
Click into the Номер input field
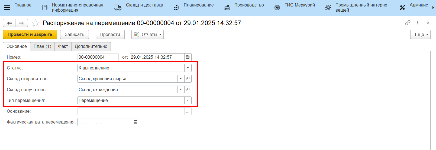point(98,57)
